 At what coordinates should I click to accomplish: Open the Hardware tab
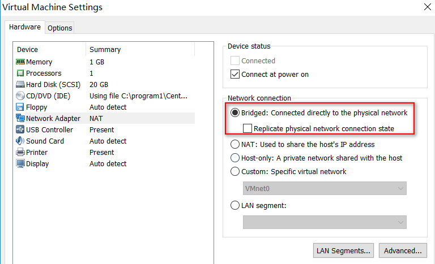[x=25, y=27]
